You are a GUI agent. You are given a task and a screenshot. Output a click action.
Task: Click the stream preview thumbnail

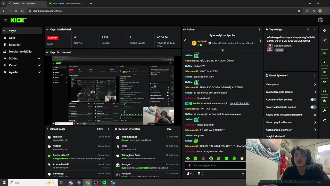[x=113, y=90]
